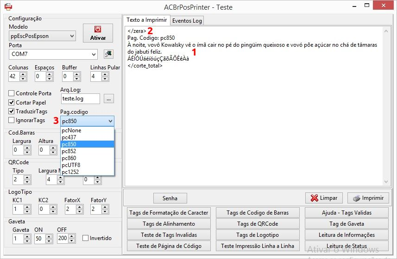Image resolution: width=397 pixels, height=259 pixels.
Task: Check the Gaveta Invertido checkbox
Action: click(x=86, y=238)
